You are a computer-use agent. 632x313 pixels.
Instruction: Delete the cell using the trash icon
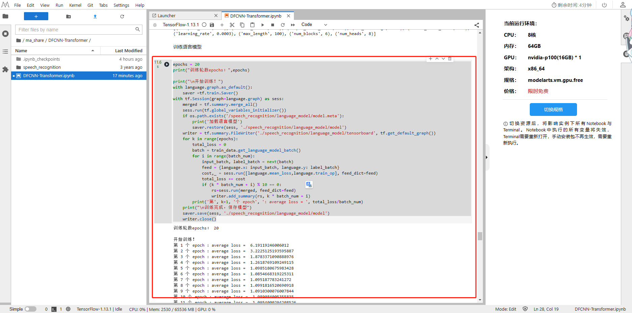(450, 59)
